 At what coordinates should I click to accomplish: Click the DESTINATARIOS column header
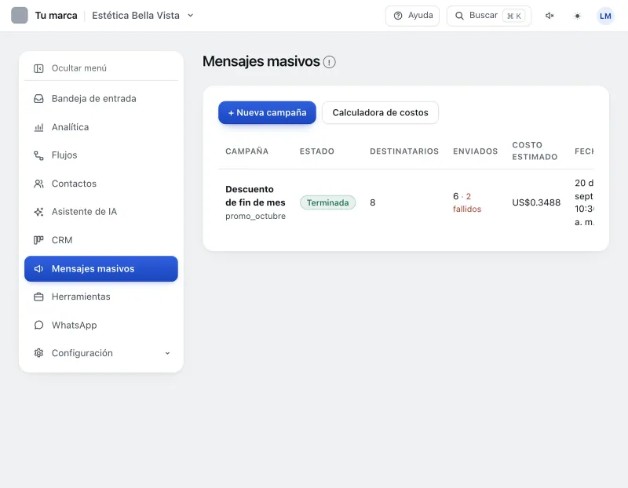404,151
